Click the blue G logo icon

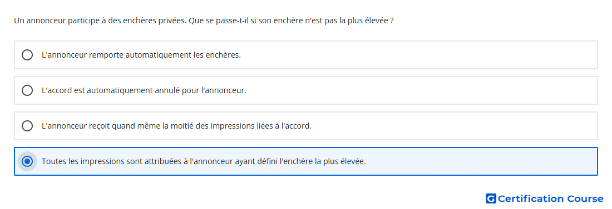point(491,199)
